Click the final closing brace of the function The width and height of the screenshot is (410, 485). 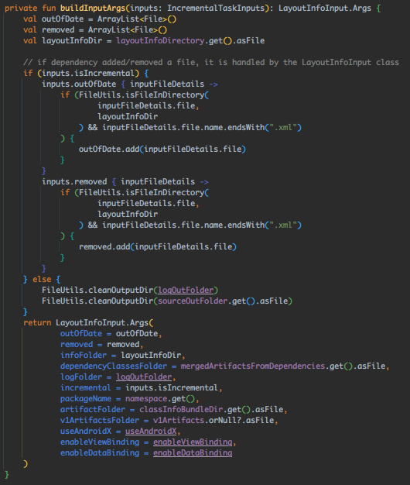point(7,474)
